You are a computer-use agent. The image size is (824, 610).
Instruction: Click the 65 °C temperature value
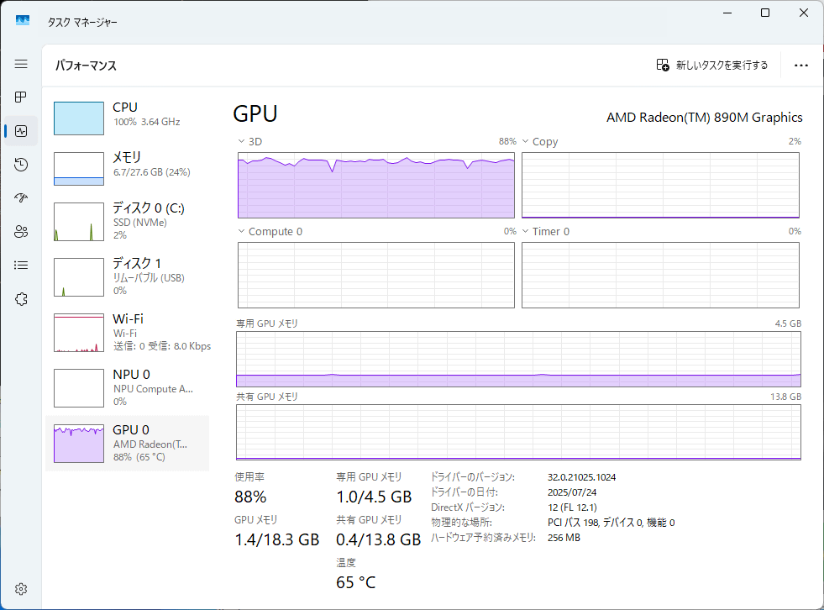(356, 582)
